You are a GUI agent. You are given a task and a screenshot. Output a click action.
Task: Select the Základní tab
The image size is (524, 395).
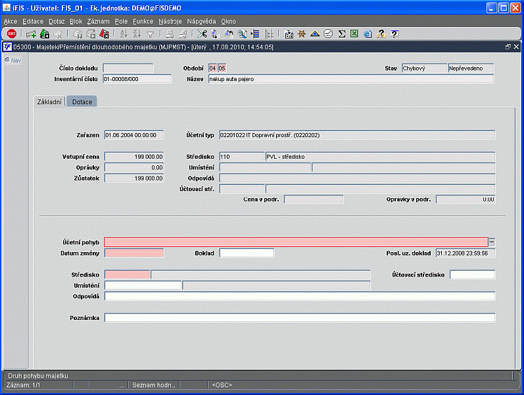(x=49, y=102)
